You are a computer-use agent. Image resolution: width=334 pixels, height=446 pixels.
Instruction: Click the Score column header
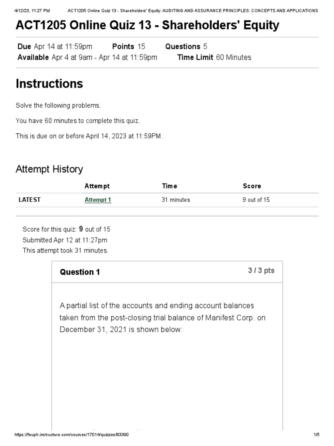pos(252,186)
